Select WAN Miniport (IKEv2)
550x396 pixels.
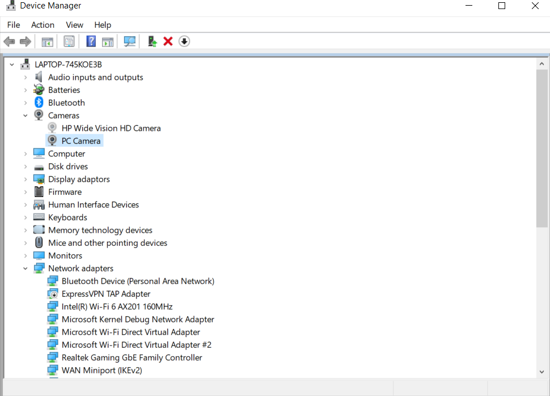(101, 371)
